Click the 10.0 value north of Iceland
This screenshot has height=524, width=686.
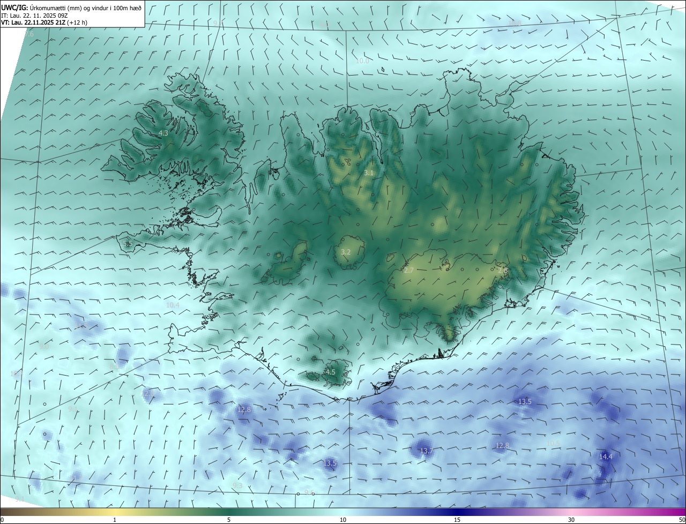pos(363,61)
